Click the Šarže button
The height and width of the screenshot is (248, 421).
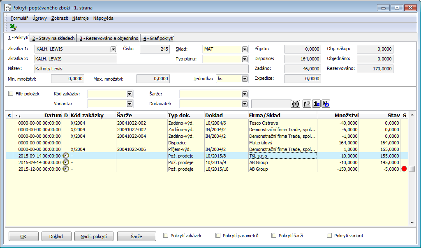(x=136, y=236)
